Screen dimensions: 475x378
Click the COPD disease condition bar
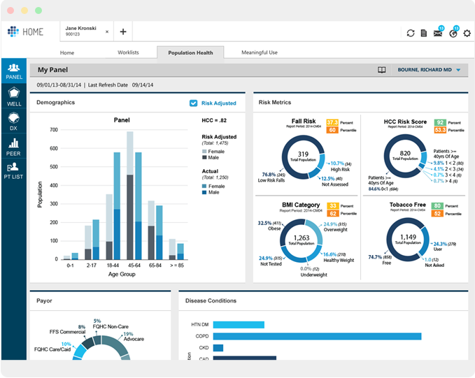tap(317, 336)
